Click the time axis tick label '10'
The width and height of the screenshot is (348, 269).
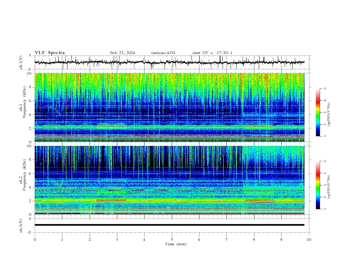309,240
